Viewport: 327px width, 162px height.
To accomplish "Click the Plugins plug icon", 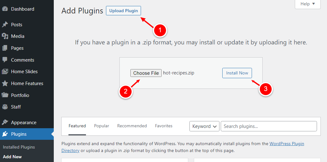I will [5, 134].
